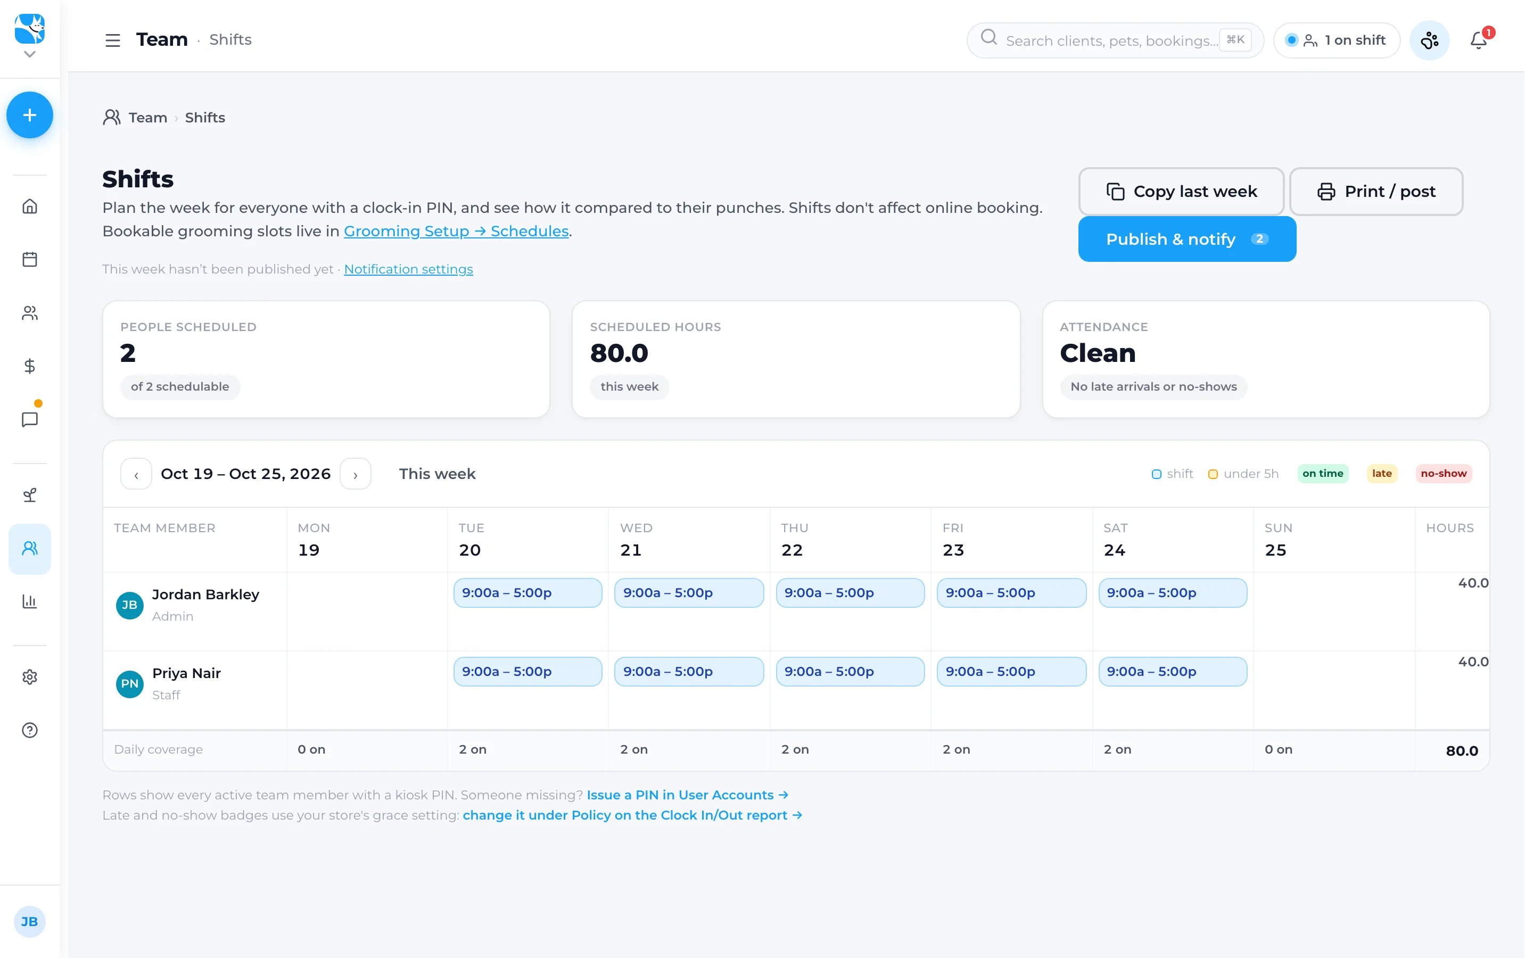Click Print / post button
Image resolution: width=1533 pixels, height=958 pixels.
pyautogui.click(x=1376, y=192)
